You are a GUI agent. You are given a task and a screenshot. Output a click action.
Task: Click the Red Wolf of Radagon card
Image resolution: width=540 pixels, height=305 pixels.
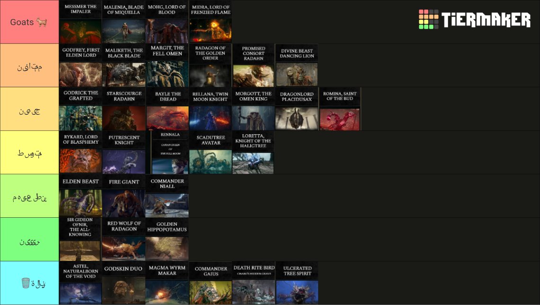(x=124, y=239)
